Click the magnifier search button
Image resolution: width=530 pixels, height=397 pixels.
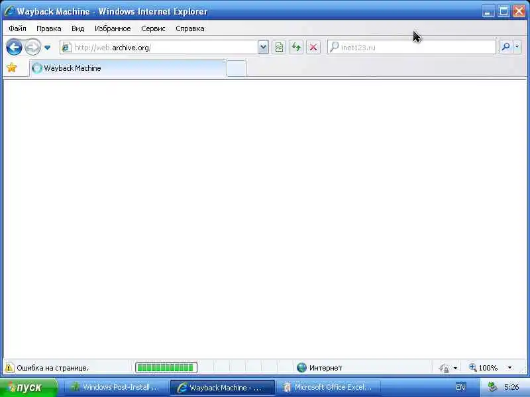click(505, 47)
